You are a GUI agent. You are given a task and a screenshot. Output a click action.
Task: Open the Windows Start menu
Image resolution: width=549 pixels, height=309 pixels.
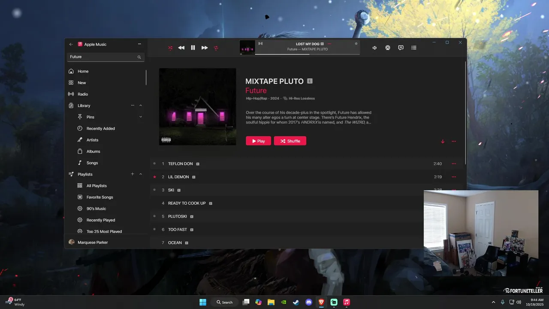tap(202, 302)
